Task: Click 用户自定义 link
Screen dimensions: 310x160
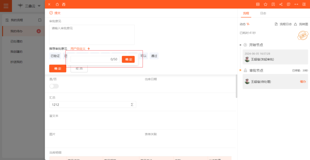Action: tap(78, 48)
